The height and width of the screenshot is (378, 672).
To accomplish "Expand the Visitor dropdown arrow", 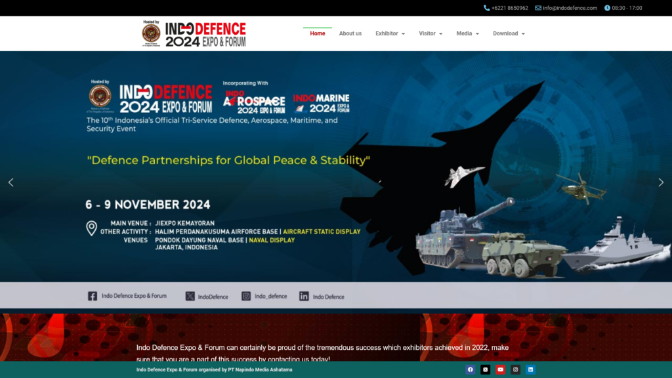I will click(440, 34).
